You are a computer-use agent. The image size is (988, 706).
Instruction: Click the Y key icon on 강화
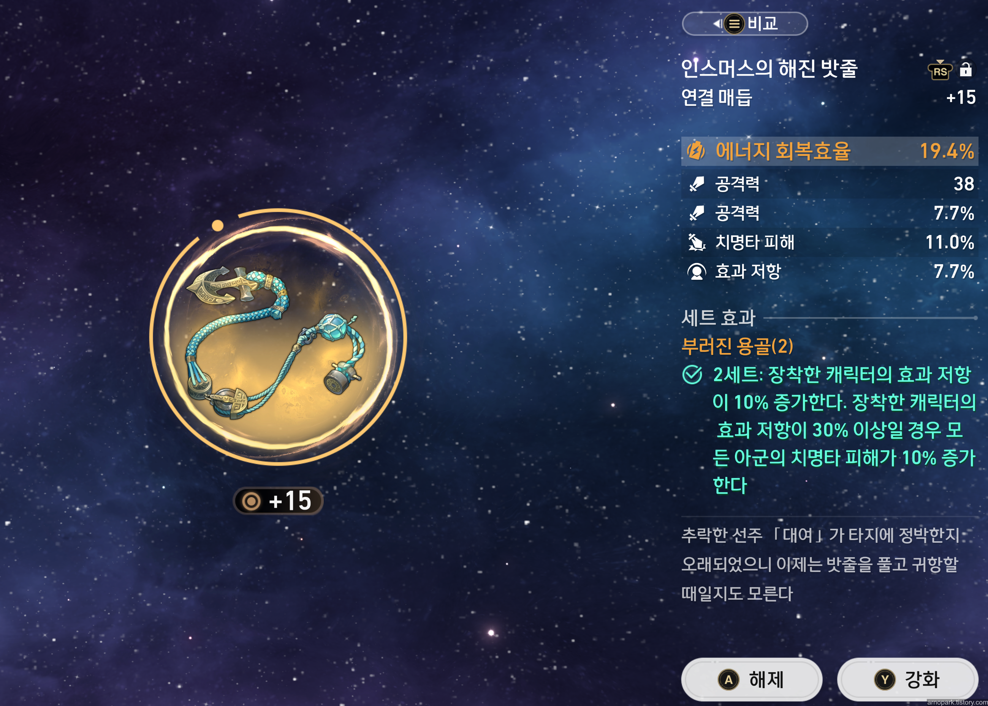click(885, 680)
